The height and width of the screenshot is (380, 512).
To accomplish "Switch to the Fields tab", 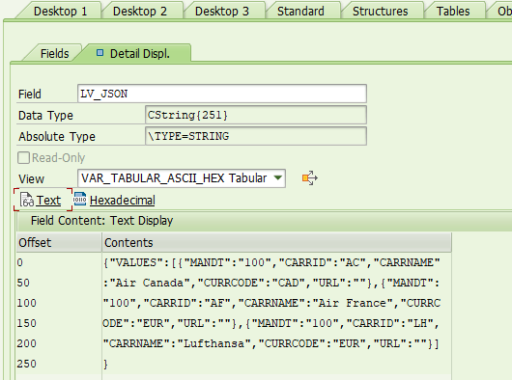I will [54, 53].
